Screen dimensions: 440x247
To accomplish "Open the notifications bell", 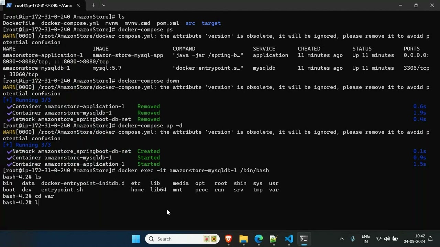I will [431, 239].
